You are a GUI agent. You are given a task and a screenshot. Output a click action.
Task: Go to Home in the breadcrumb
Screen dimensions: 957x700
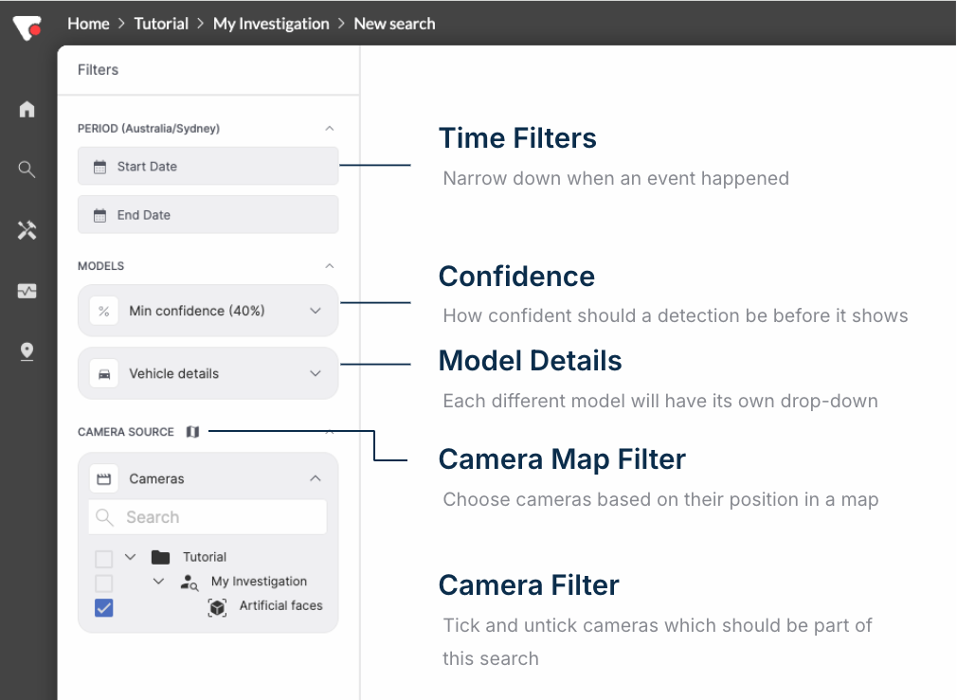tap(88, 24)
